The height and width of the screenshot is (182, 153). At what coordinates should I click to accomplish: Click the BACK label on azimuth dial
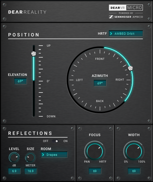[100, 101]
